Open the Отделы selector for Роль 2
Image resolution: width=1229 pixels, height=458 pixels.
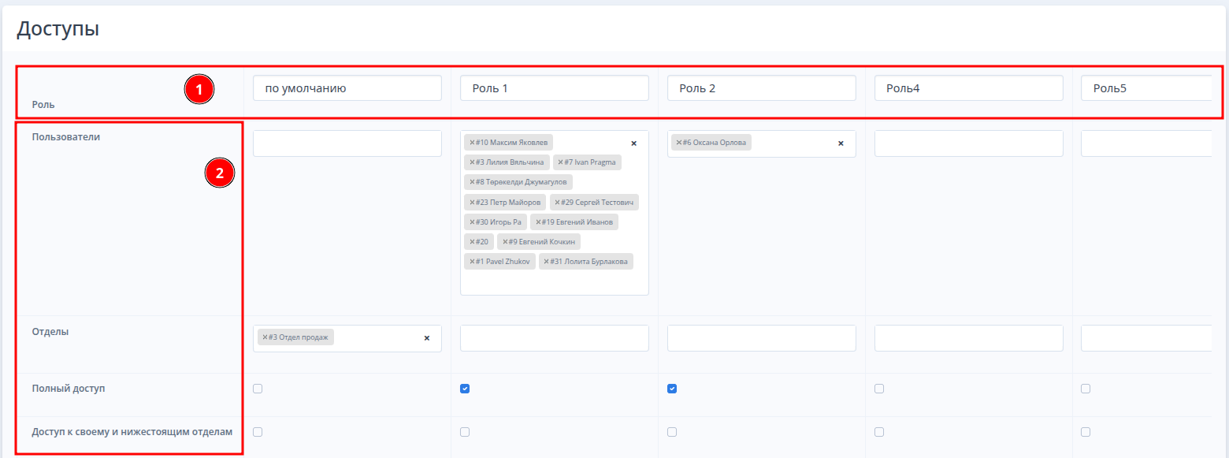pyautogui.click(x=761, y=338)
